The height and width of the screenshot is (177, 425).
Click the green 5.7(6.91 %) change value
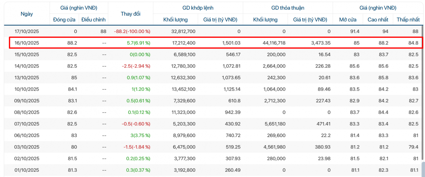[138, 43]
